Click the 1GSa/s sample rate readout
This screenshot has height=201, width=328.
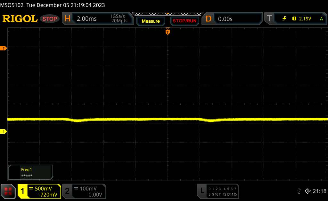coord(117,16)
